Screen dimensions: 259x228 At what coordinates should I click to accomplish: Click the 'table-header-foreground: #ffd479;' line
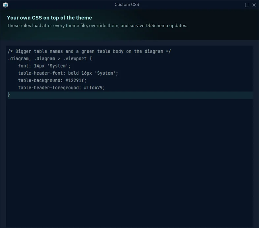click(61, 88)
